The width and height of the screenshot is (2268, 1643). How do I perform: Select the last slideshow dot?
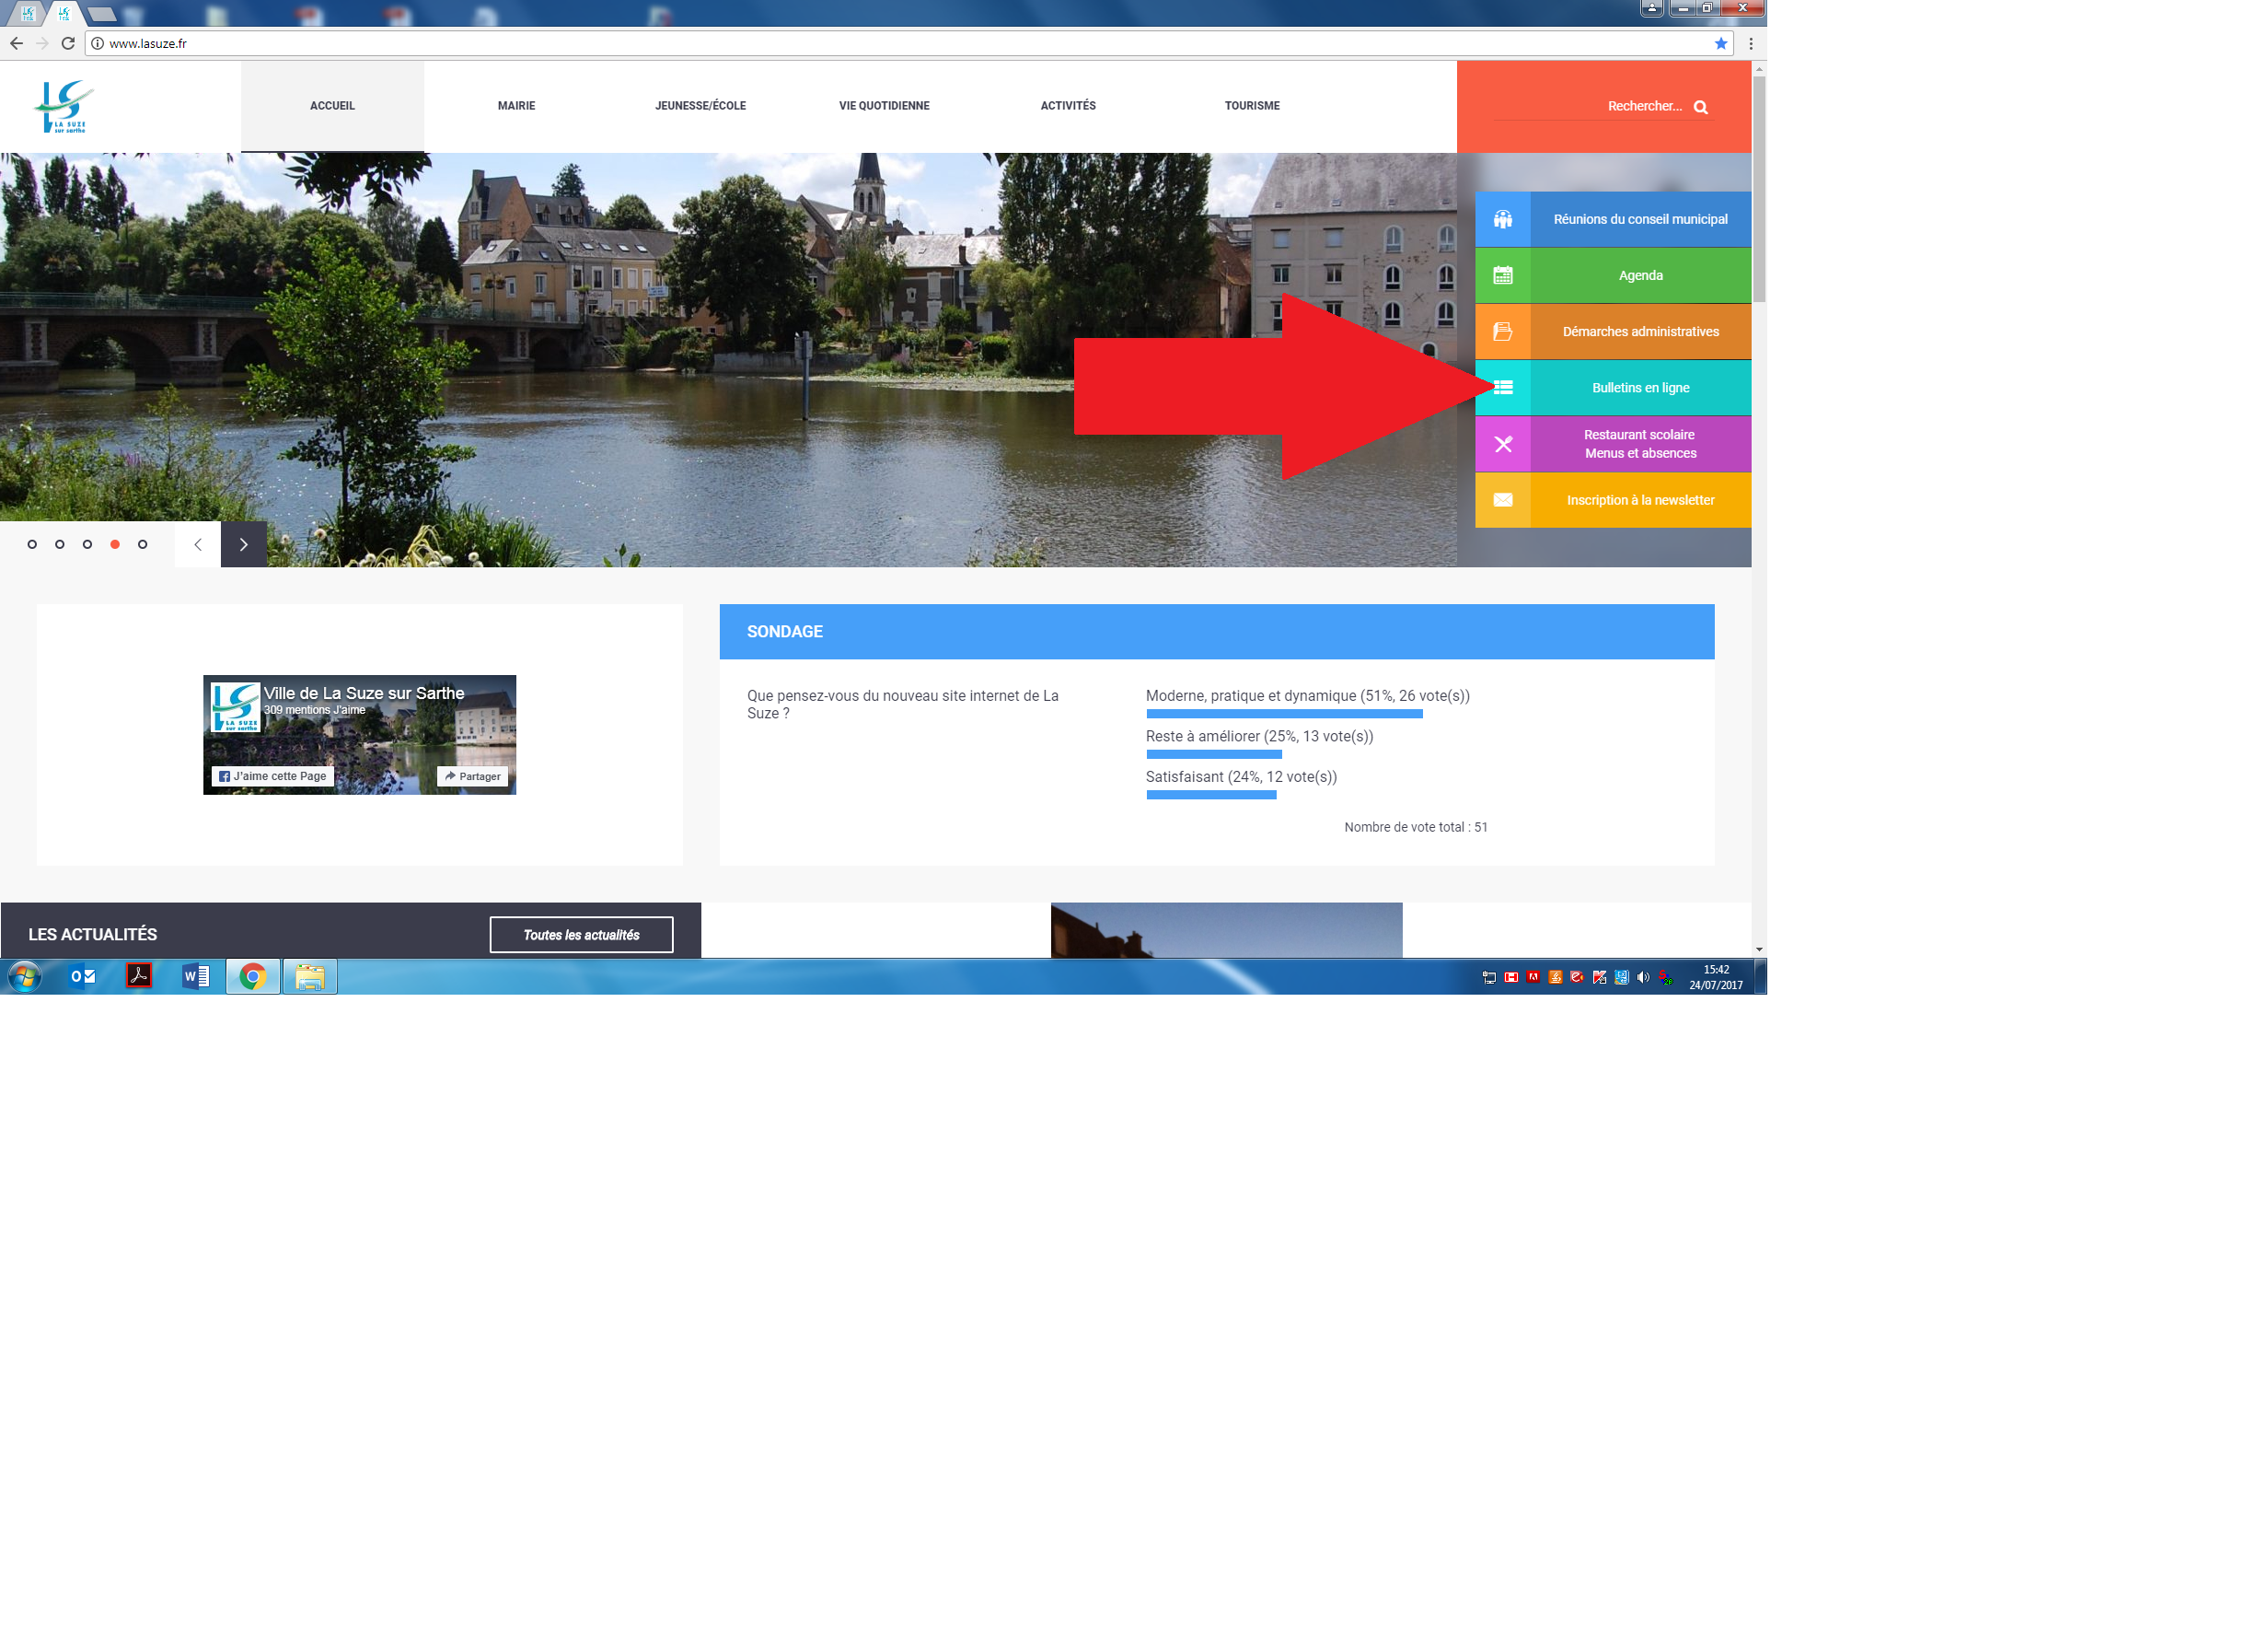coord(143,544)
